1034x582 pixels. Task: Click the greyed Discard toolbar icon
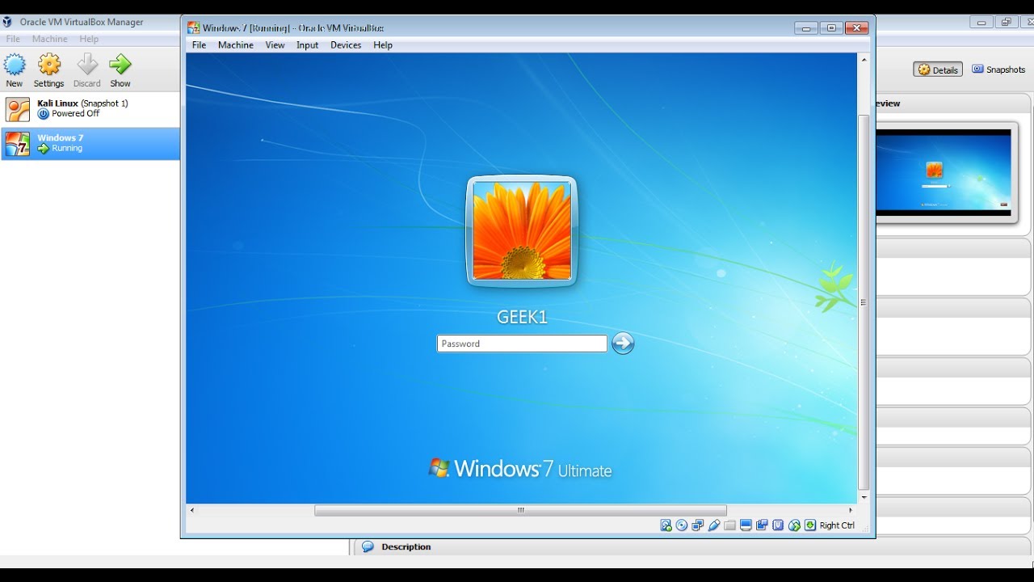[87, 65]
